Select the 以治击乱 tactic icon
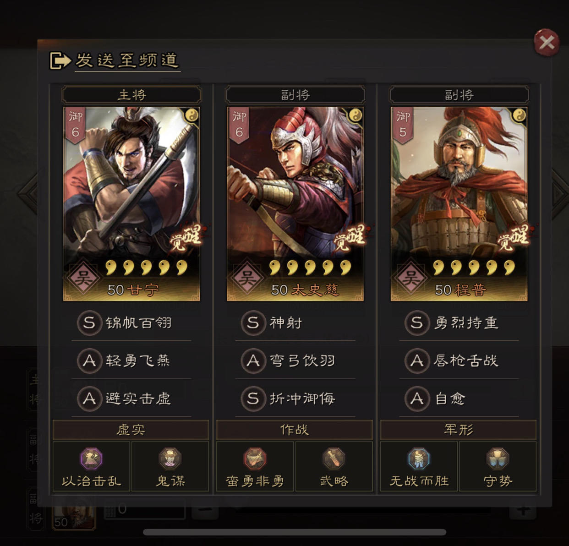Viewport: 569px width, 546px height. tap(92, 459)
